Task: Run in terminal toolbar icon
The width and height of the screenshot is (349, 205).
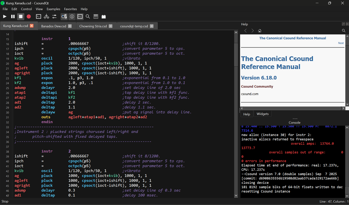Action: pos(38,17)
